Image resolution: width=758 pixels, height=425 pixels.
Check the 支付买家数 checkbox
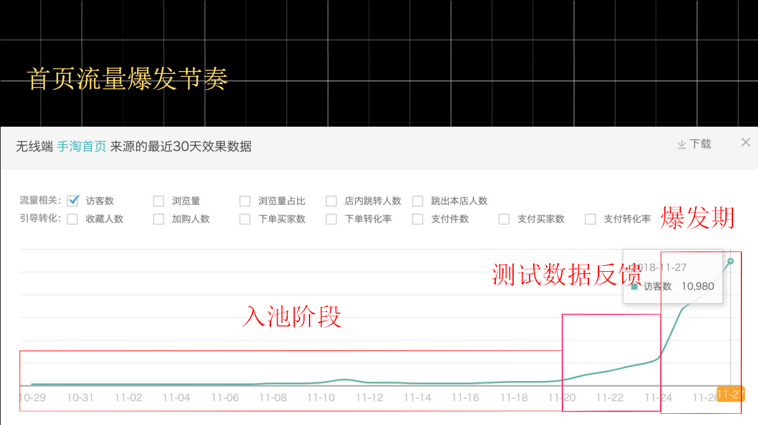point(504,219)
